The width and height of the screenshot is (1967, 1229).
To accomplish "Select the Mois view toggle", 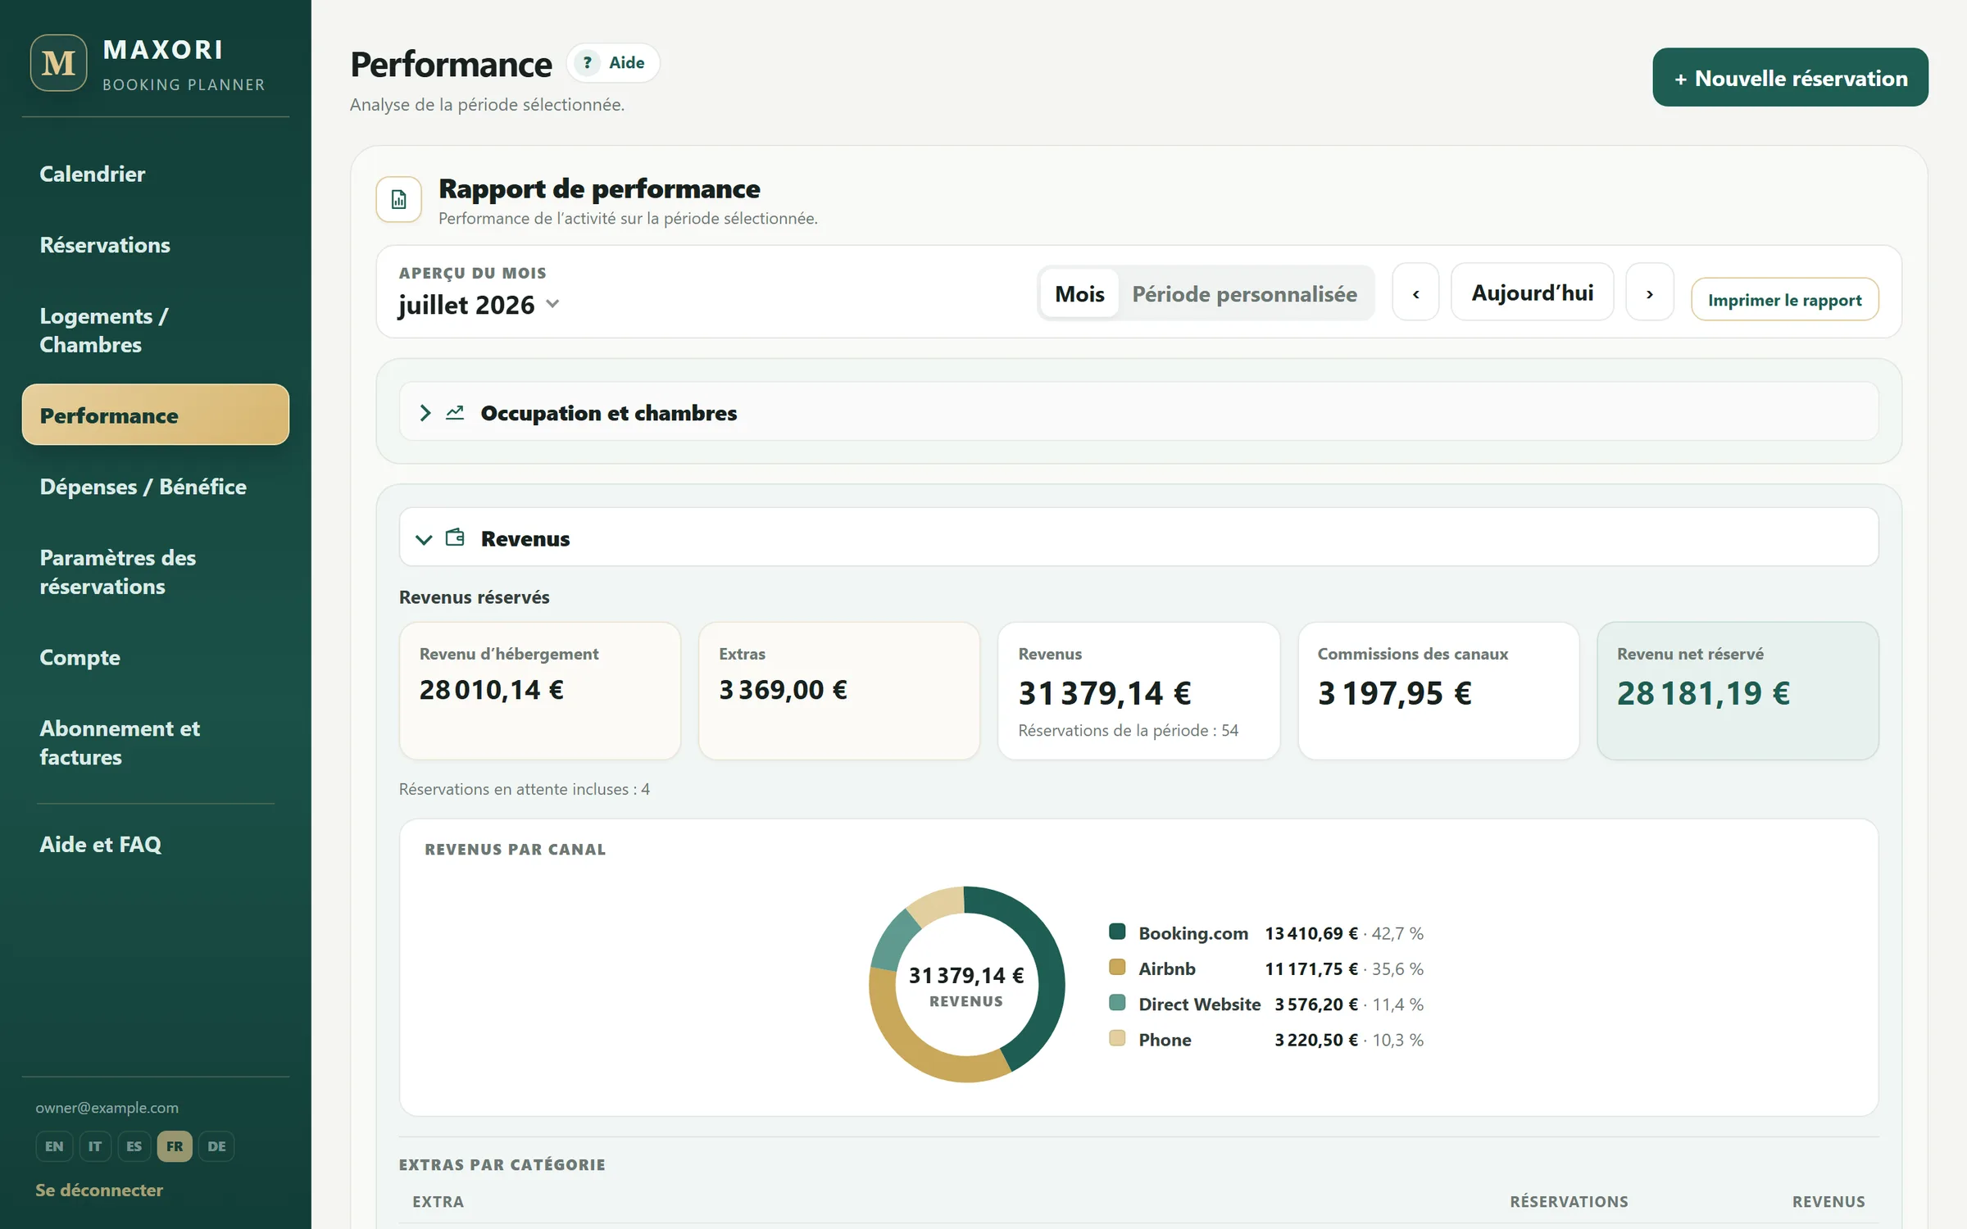I will [x=1079, y=293].
